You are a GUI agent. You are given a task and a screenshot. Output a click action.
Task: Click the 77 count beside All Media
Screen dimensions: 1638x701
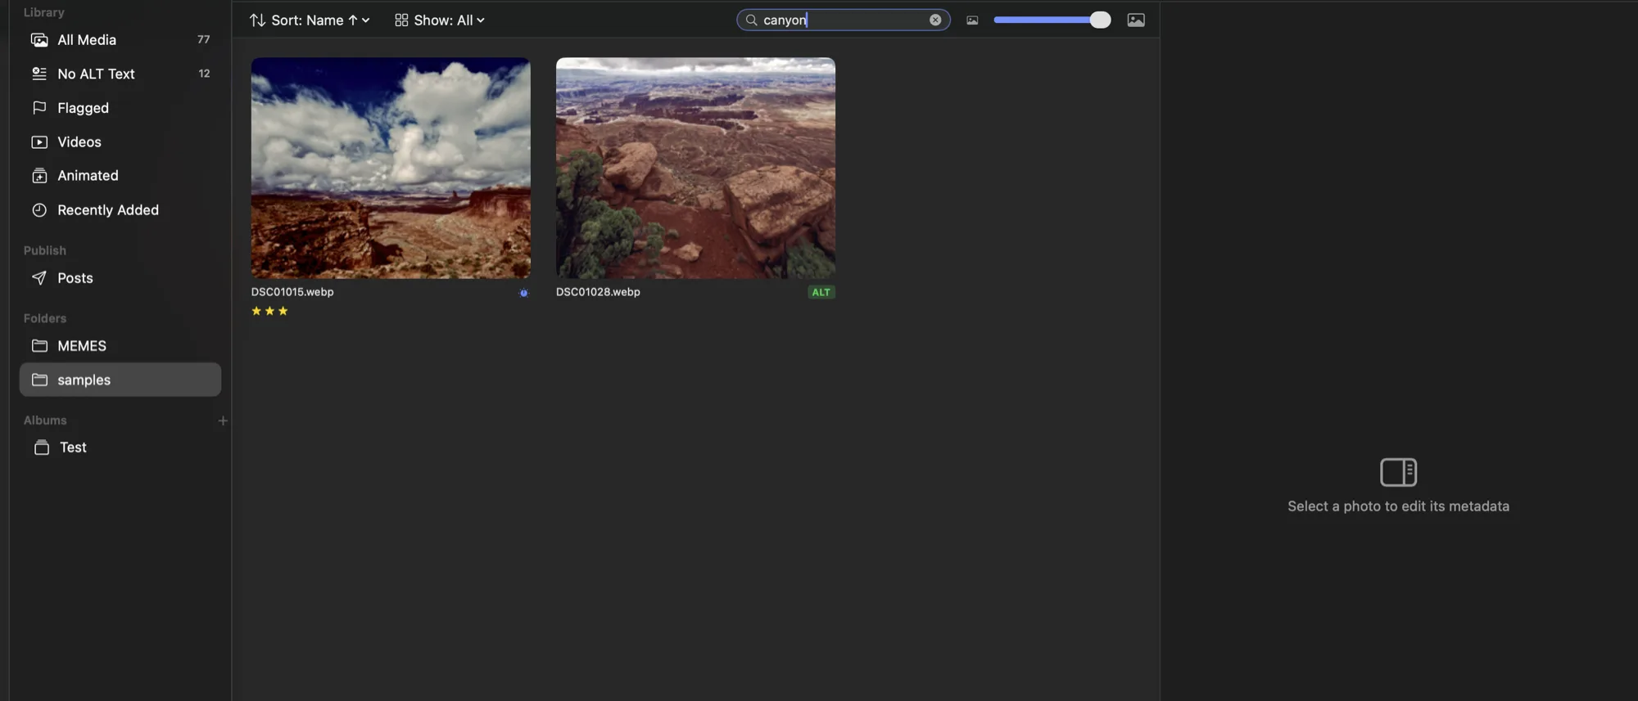(203, 39)
